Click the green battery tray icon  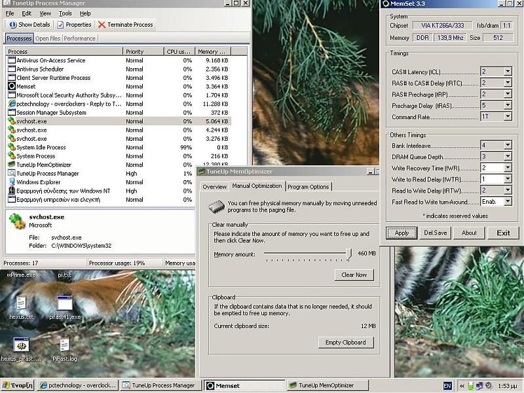pos(470,386)
